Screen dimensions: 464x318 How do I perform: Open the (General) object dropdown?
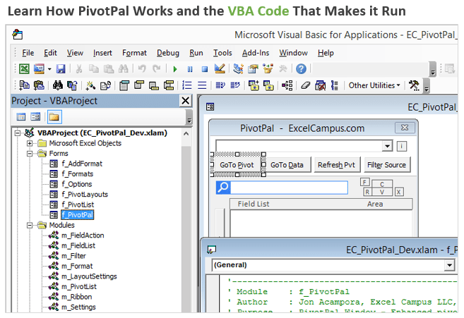(x=333, y=265)
